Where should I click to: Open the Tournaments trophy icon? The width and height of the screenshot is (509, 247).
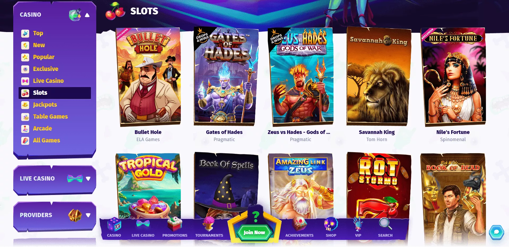coord(209,224)
